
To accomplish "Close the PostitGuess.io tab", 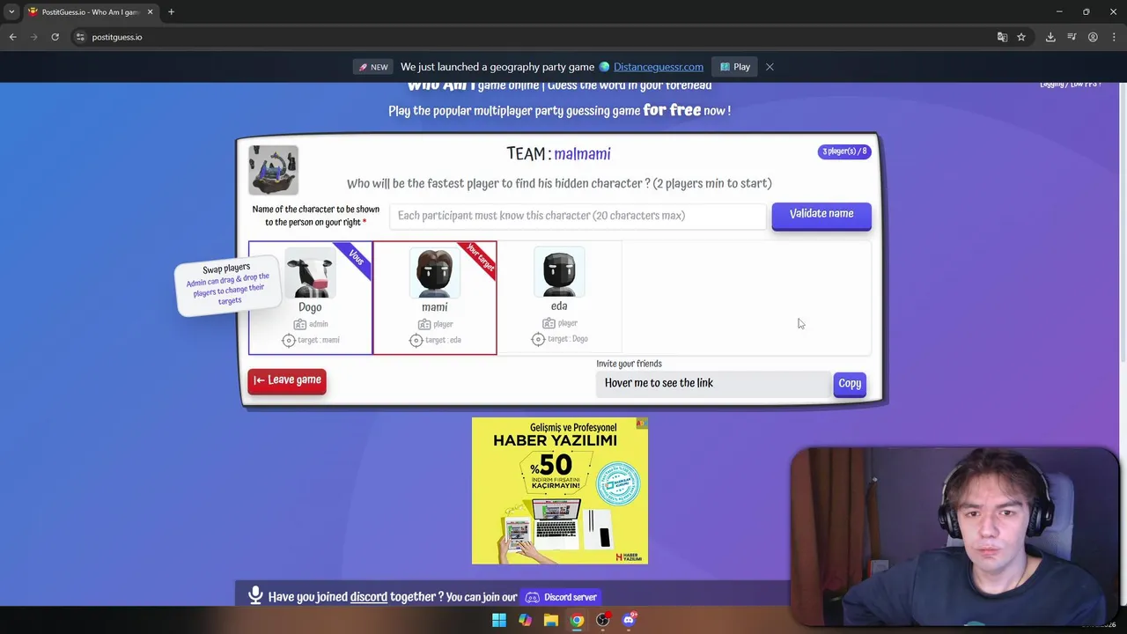I will click(150, 11).
